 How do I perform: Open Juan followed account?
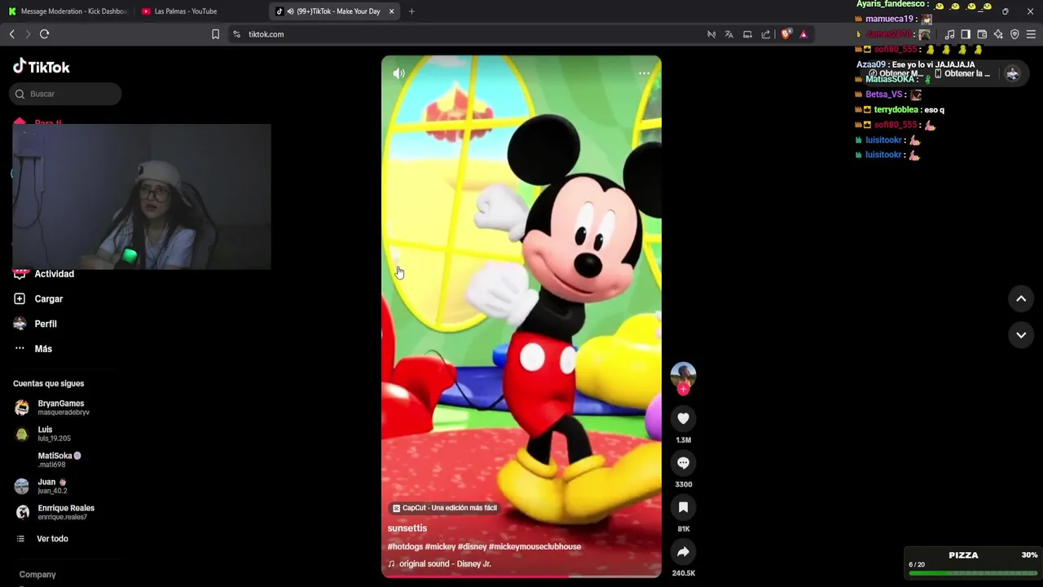tap(41, 486)
